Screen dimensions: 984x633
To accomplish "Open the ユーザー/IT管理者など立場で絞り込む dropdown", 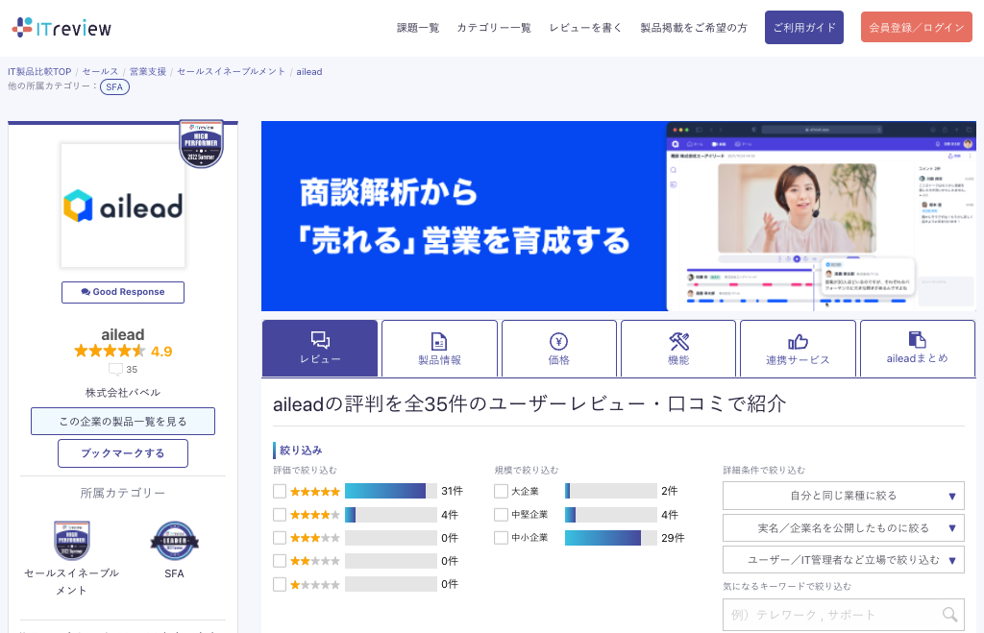I will tap(844, 560).
